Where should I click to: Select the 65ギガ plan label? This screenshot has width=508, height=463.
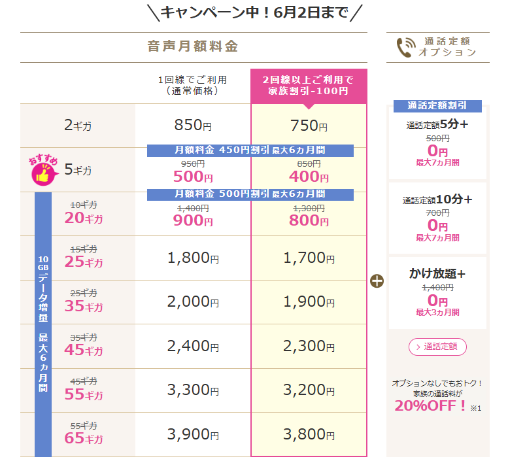tap(84, 437)
